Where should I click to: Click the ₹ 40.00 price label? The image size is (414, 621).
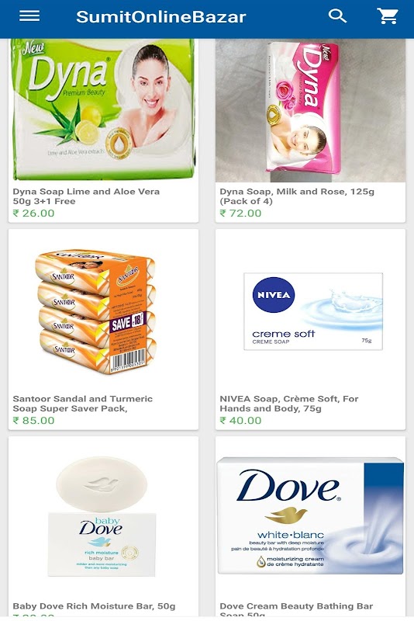click(240, 420)
